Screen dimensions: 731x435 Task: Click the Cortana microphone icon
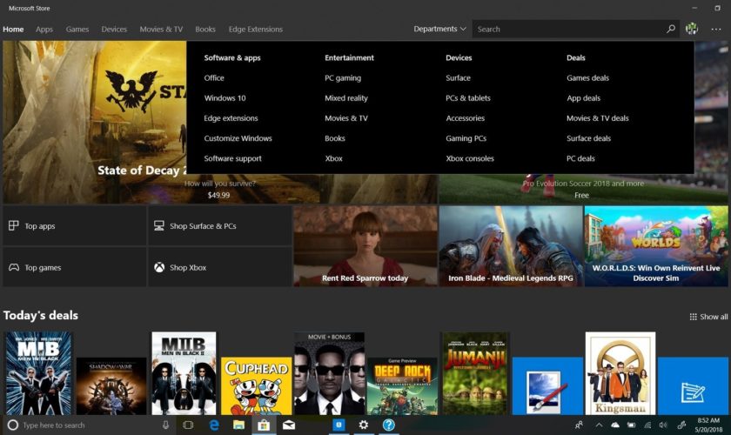(x=165, y=425)
